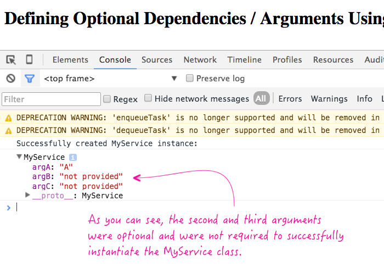Focus the console Filter text field
This screenshot has height=273, width=384.
point(51,99)
